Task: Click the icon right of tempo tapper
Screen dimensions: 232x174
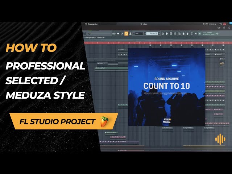Action: [196, 34]
